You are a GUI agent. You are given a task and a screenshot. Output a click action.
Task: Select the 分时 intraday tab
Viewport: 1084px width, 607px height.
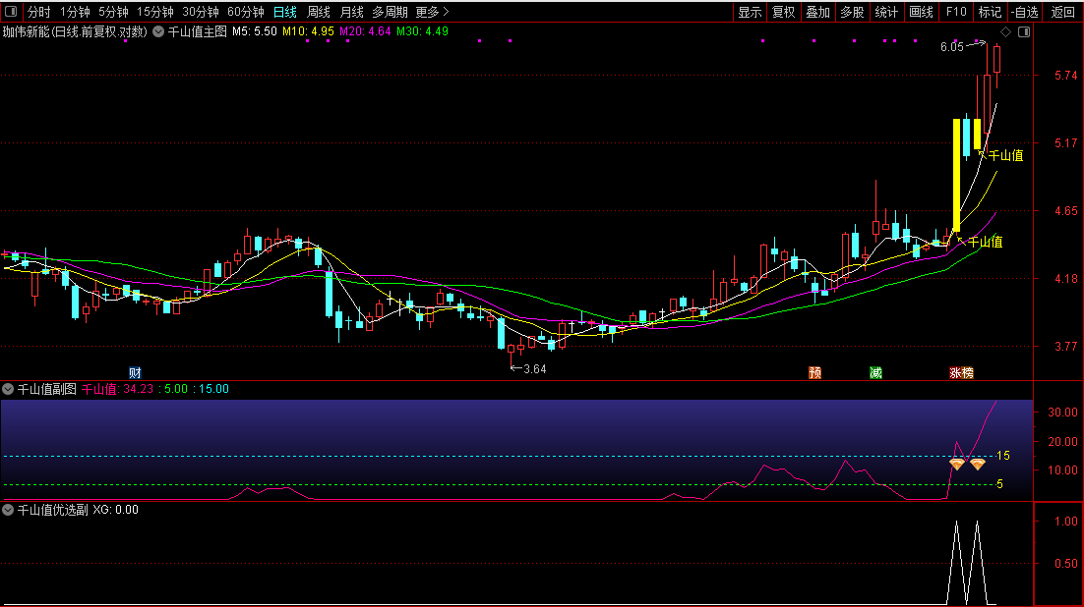[38, 13]
